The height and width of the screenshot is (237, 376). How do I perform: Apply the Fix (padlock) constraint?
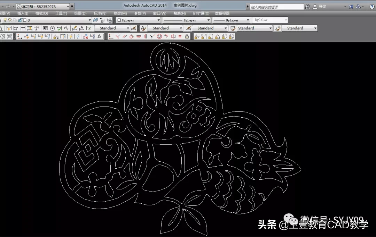(x=187, y=36)
